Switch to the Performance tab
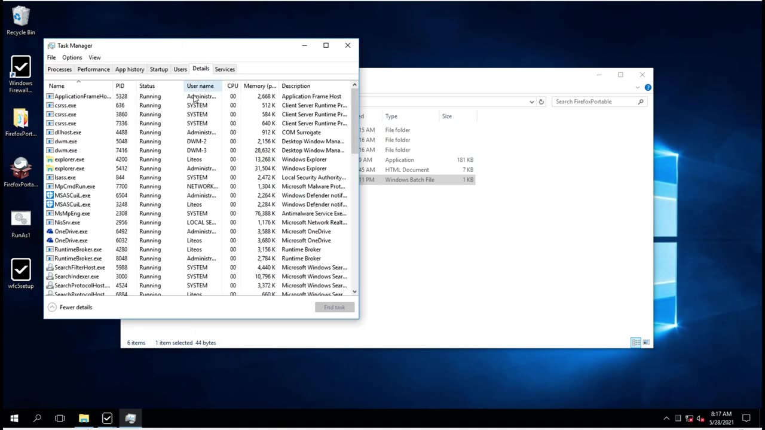 click(x=93, y=69)
